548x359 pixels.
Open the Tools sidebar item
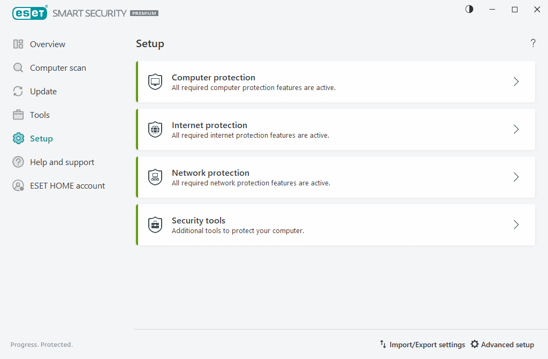click(40, 115)
